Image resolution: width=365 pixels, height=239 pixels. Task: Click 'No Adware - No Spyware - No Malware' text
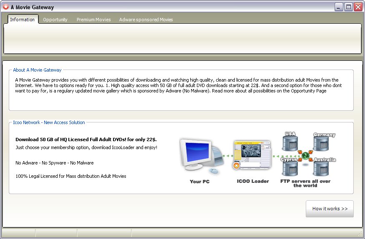55,163
